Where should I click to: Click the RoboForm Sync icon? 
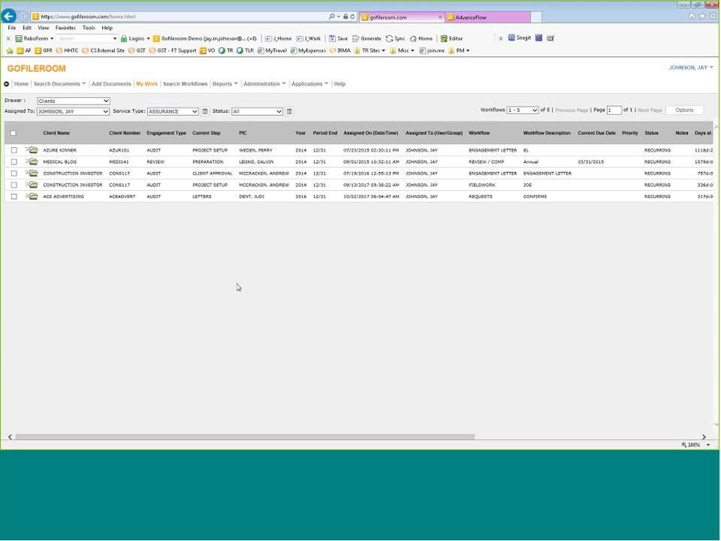395,38
